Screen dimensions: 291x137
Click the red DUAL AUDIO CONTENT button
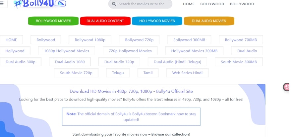coord(105,21)
